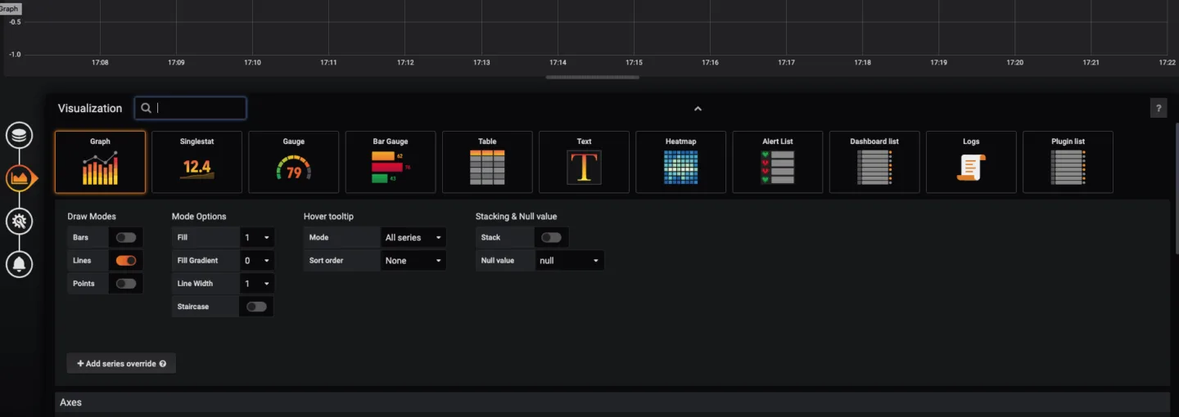Select the Visualization chart sidebar icon
Viewport: 1179px width, 417px height.
(20, 177)
